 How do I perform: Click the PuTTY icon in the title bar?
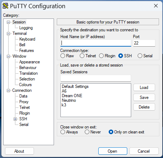click(5, 6)
